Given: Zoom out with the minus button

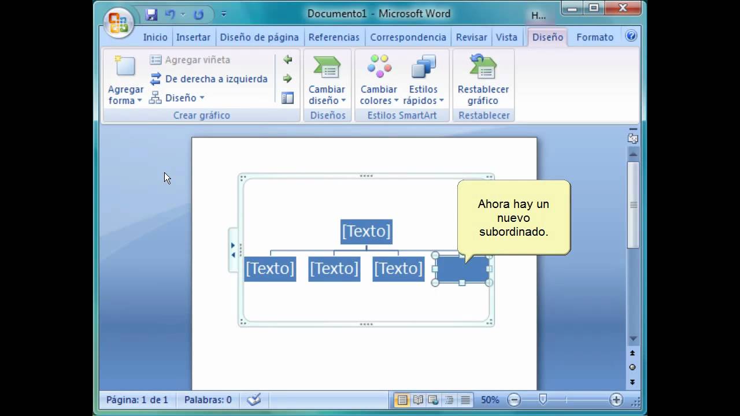Looking at the screenshot, I should (x=514, y=399).
